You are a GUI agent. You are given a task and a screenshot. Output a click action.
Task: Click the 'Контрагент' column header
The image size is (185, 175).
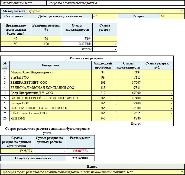[x=50, y=65]
